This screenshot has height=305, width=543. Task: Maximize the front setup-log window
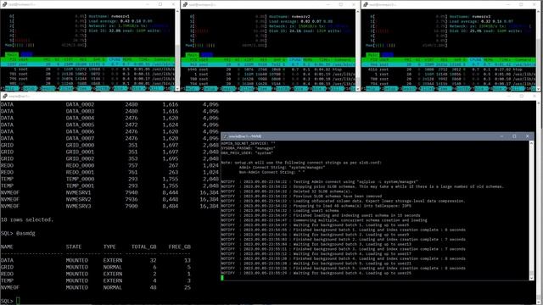(x=514, y=136)
